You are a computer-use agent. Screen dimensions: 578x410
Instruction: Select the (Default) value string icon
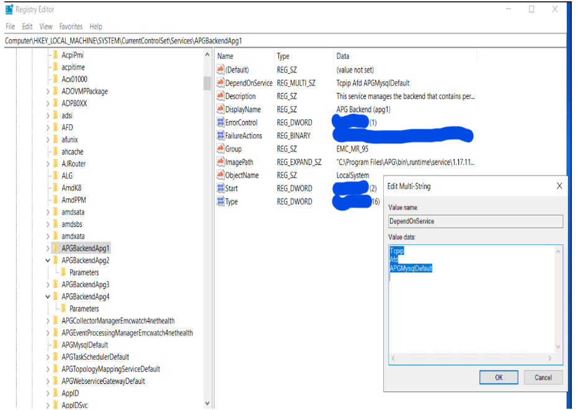220,69
